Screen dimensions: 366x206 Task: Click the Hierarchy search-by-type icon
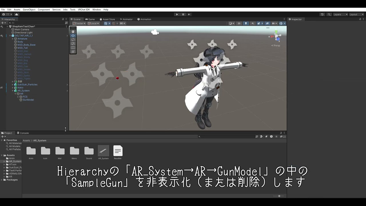pos(66,23)
